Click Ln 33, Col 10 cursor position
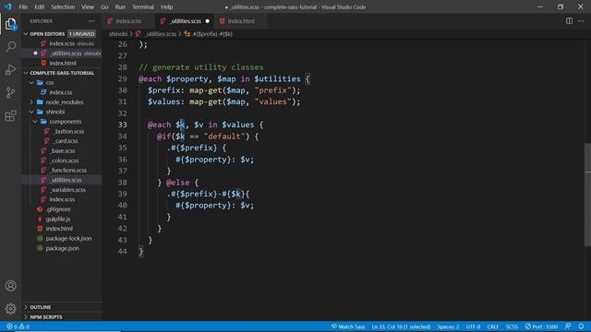591x332 pixels. (x=401, y=326)
